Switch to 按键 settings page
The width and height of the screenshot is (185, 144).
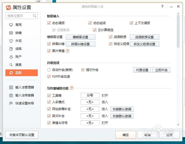click(22, 33)
